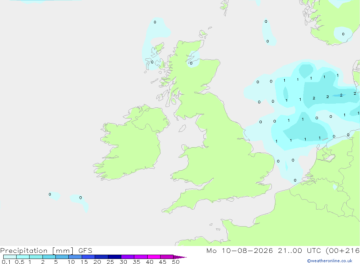
Task: Click the 30–35 mm purple legend swatch
Action: (x=128, y=257)
